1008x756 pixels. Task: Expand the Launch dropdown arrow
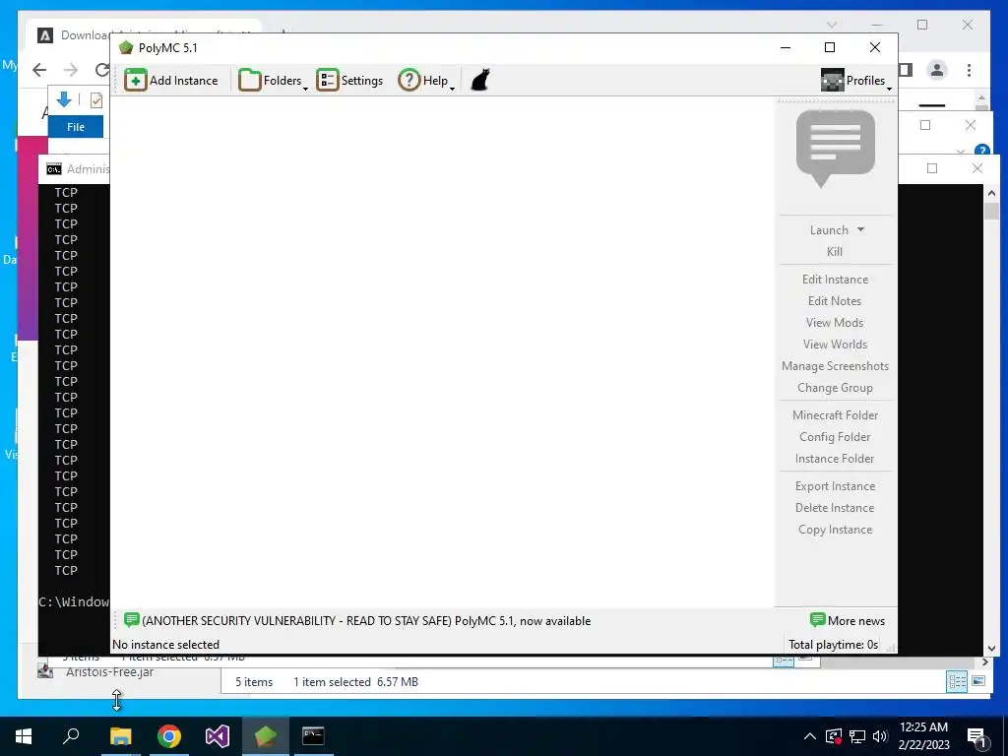pyautogui.click(x=860, y=229)
